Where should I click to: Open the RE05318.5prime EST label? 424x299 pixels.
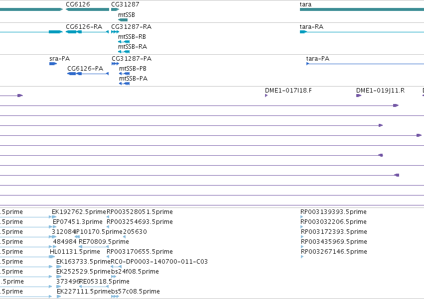pos(104,282)
